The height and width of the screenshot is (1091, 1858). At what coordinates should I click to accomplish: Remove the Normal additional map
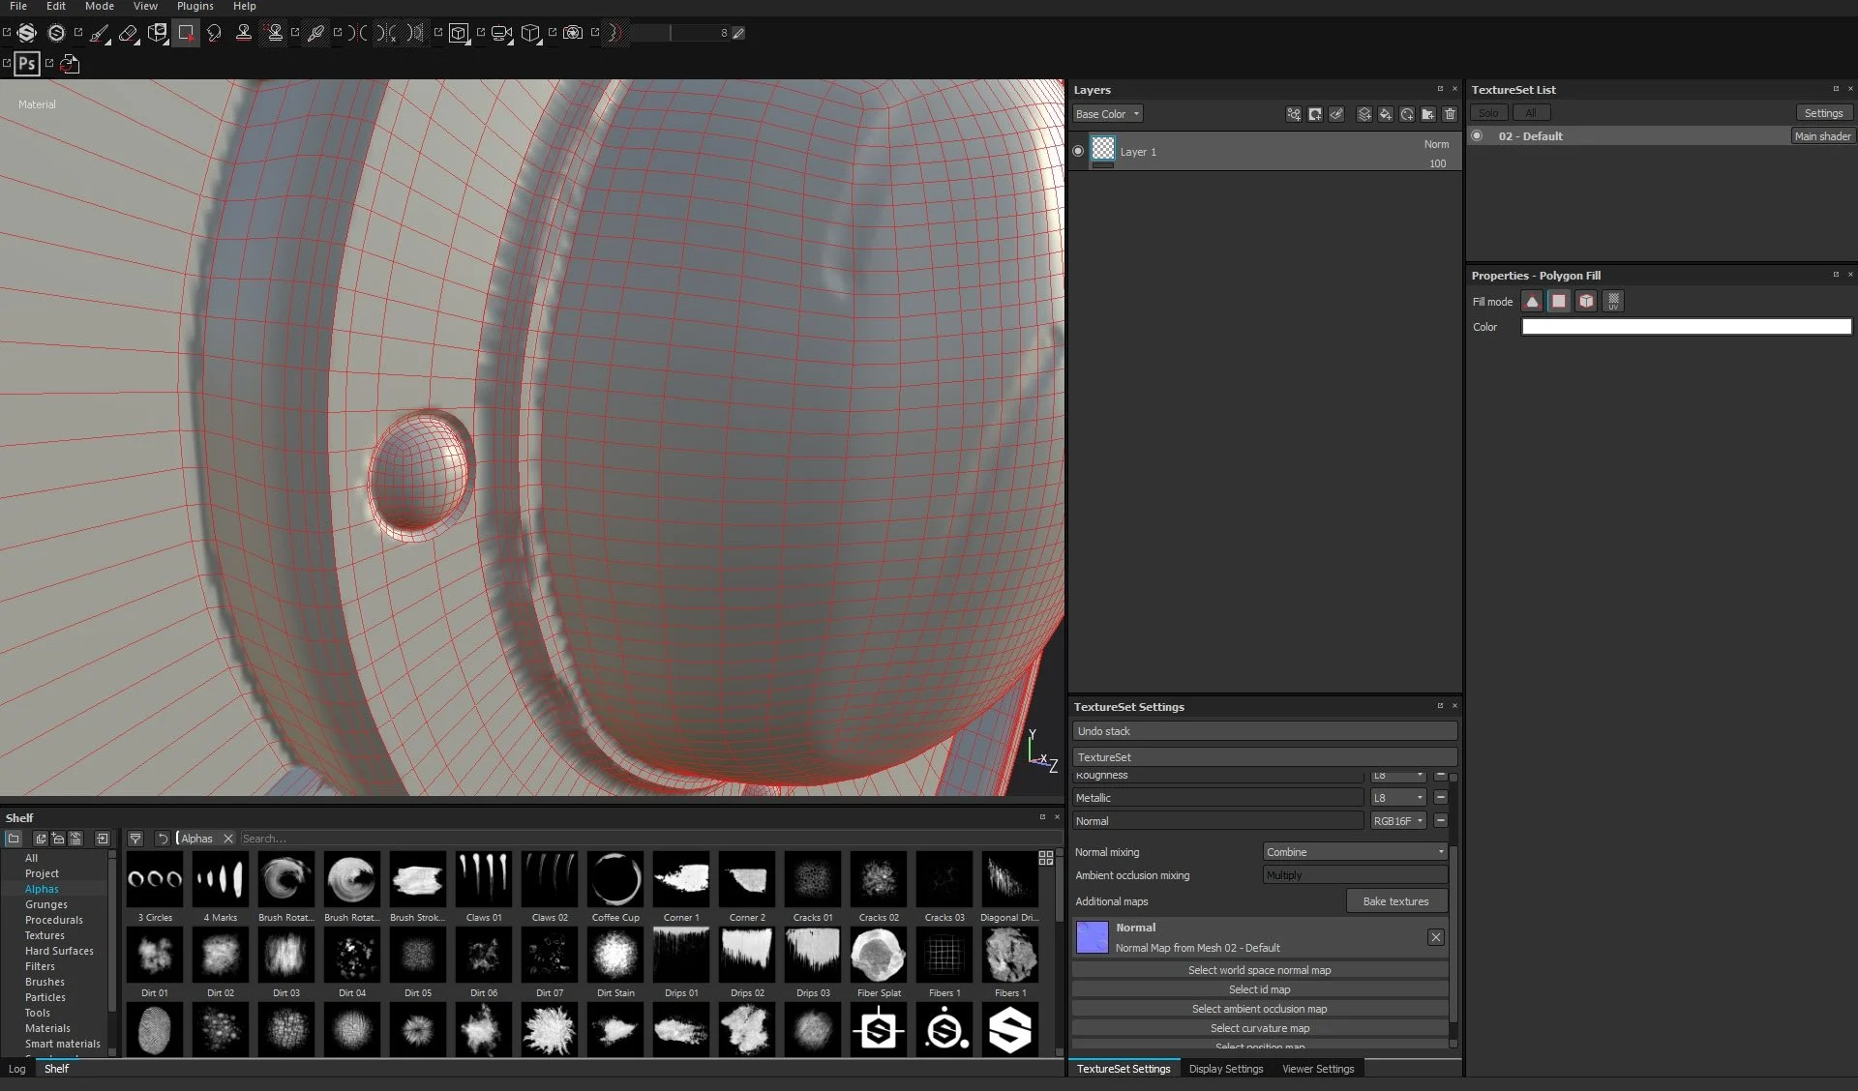coord(1436,937)
